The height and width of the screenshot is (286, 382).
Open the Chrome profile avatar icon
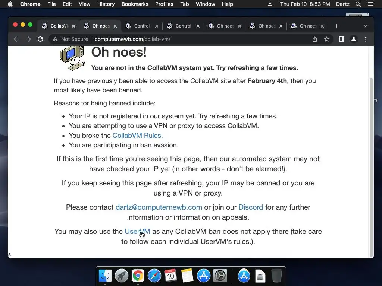354,39
